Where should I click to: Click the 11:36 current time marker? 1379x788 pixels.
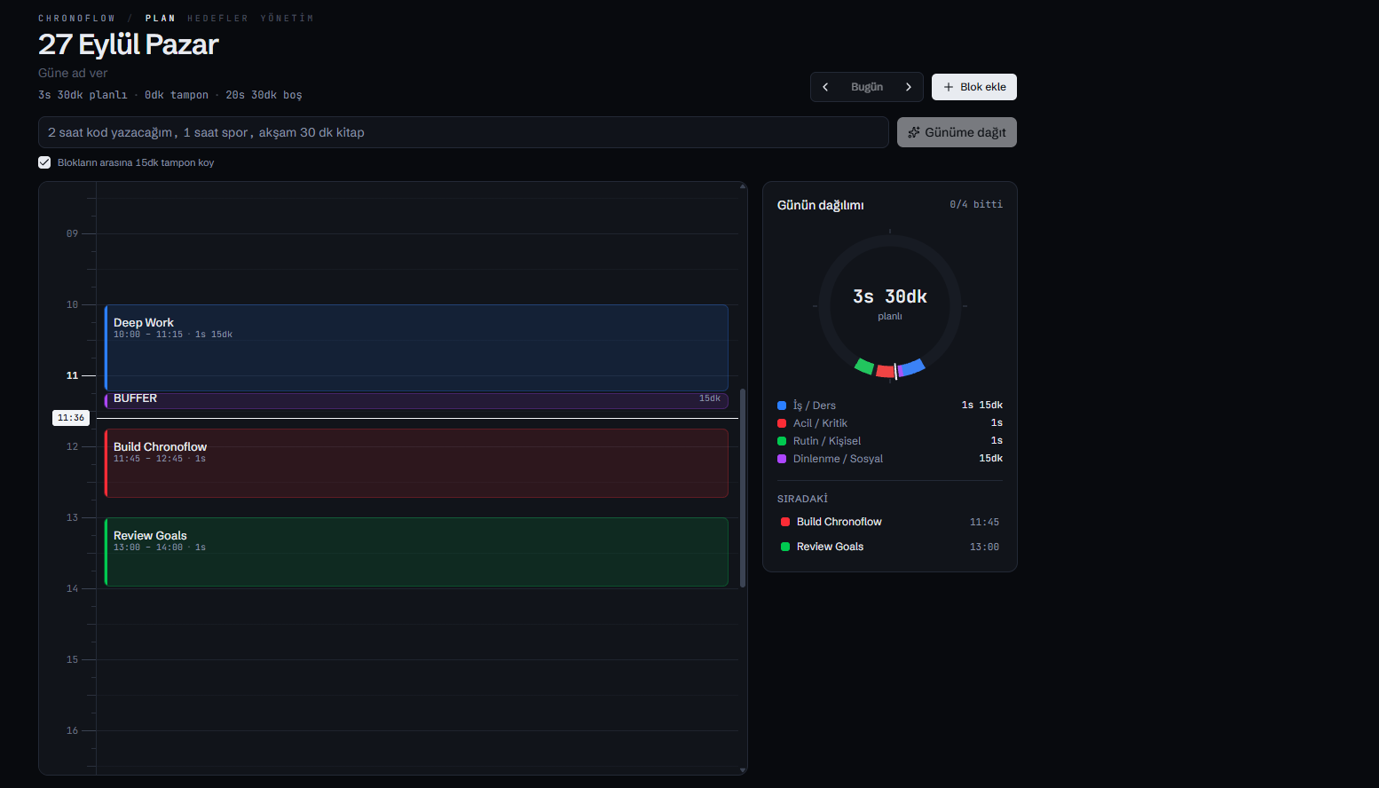[71, 418]
